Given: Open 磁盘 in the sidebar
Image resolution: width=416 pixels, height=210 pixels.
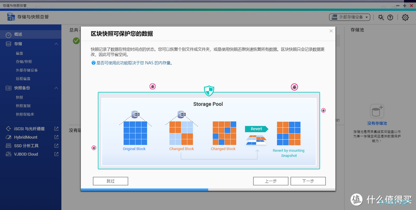Looking at the screenshot, I should click(x=19, y=53).
